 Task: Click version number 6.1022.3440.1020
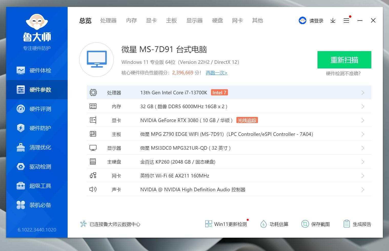(x=37, y=230)
